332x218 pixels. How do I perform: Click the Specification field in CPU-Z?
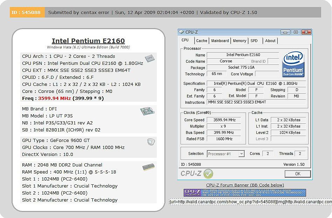pos(256,83)
